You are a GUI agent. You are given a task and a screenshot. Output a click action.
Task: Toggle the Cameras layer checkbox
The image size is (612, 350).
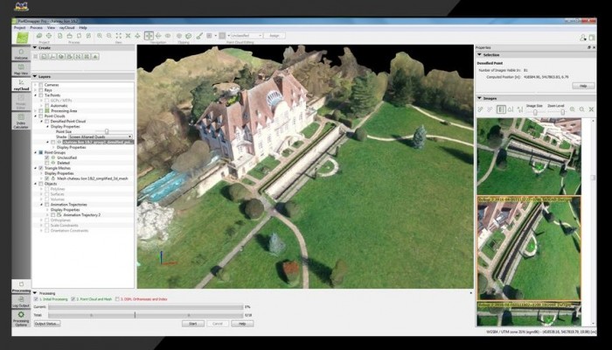(x=40, y=85)
